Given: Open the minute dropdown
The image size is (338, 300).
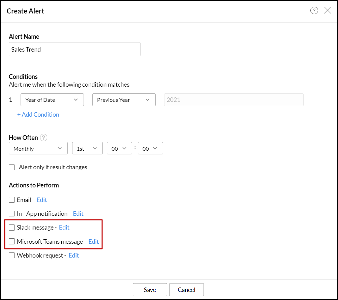Looking at the screenshot, I should click(x=150, y=149).
